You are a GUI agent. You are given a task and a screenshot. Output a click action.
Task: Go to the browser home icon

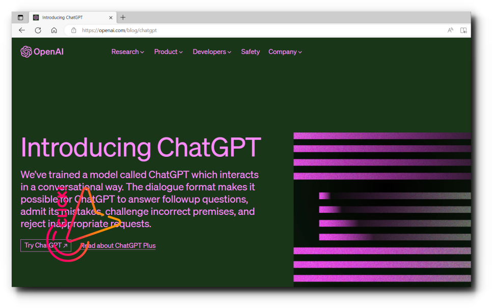[x=54, y=31]
